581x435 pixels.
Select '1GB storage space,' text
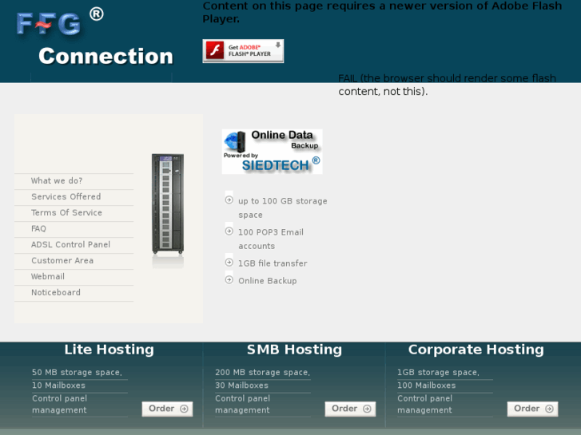pos(438,372)
